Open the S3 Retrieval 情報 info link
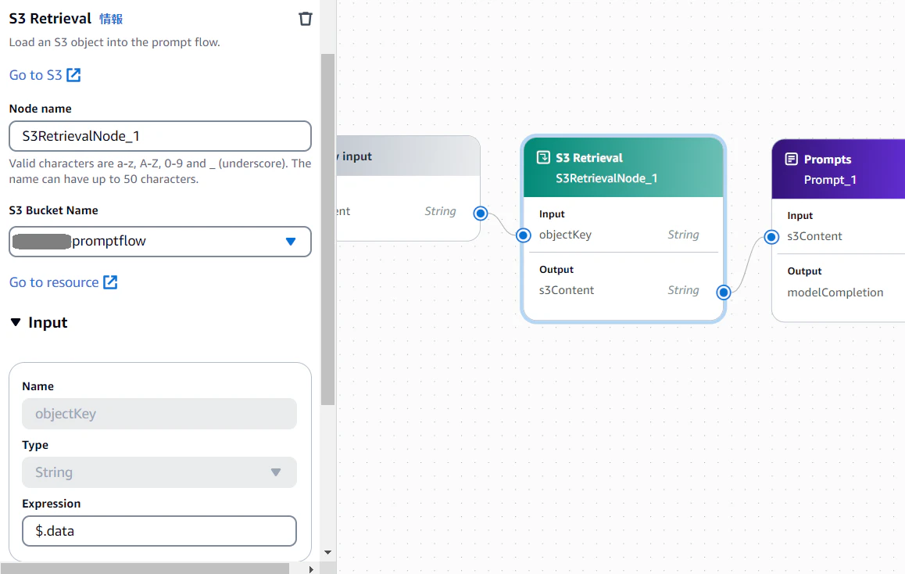This screenshot has width=905, height=574. coord(111,19)
